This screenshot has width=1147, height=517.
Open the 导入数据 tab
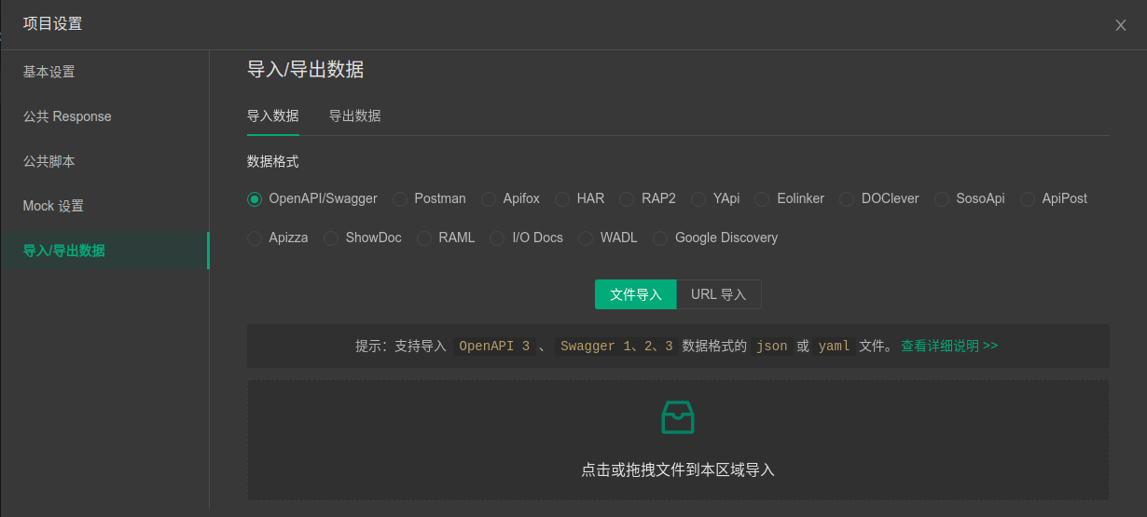coord(272,116)
